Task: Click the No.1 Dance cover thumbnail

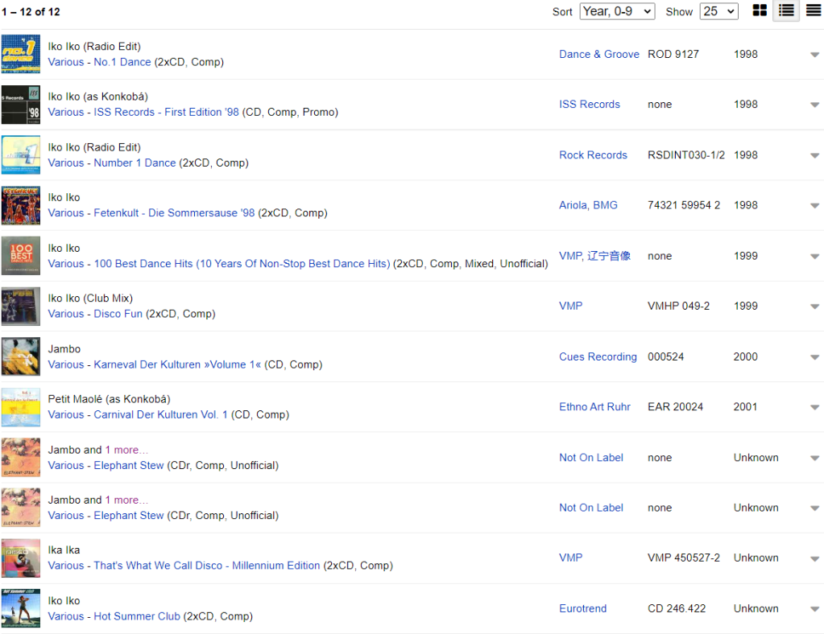Action: click(x=21, y=54)
